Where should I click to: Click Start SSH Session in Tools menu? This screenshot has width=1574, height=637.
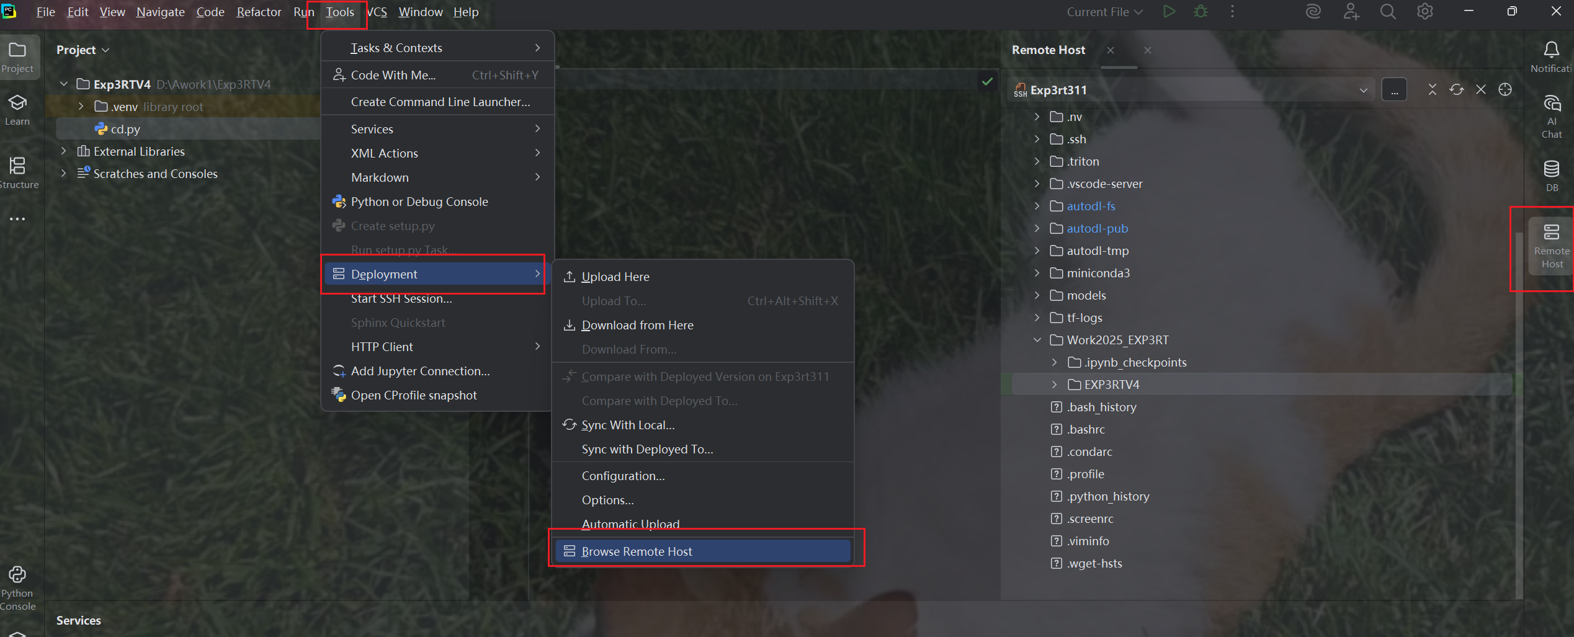click(x=401, y=298)
